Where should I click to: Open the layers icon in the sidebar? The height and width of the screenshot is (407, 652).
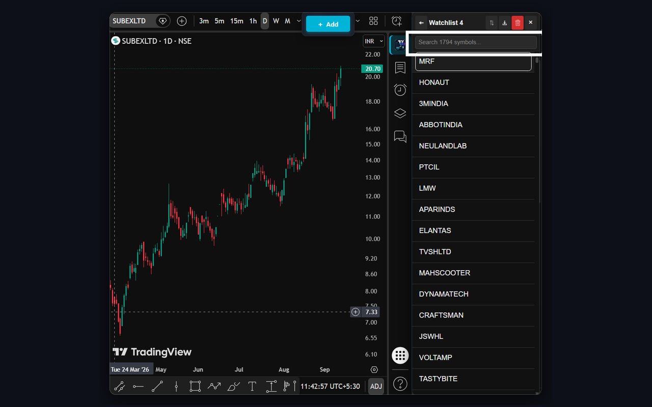click(x=400, y=113)
